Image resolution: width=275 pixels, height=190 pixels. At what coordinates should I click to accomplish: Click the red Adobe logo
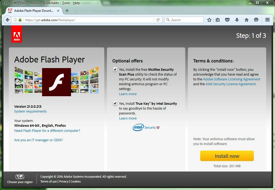point(17,34)
